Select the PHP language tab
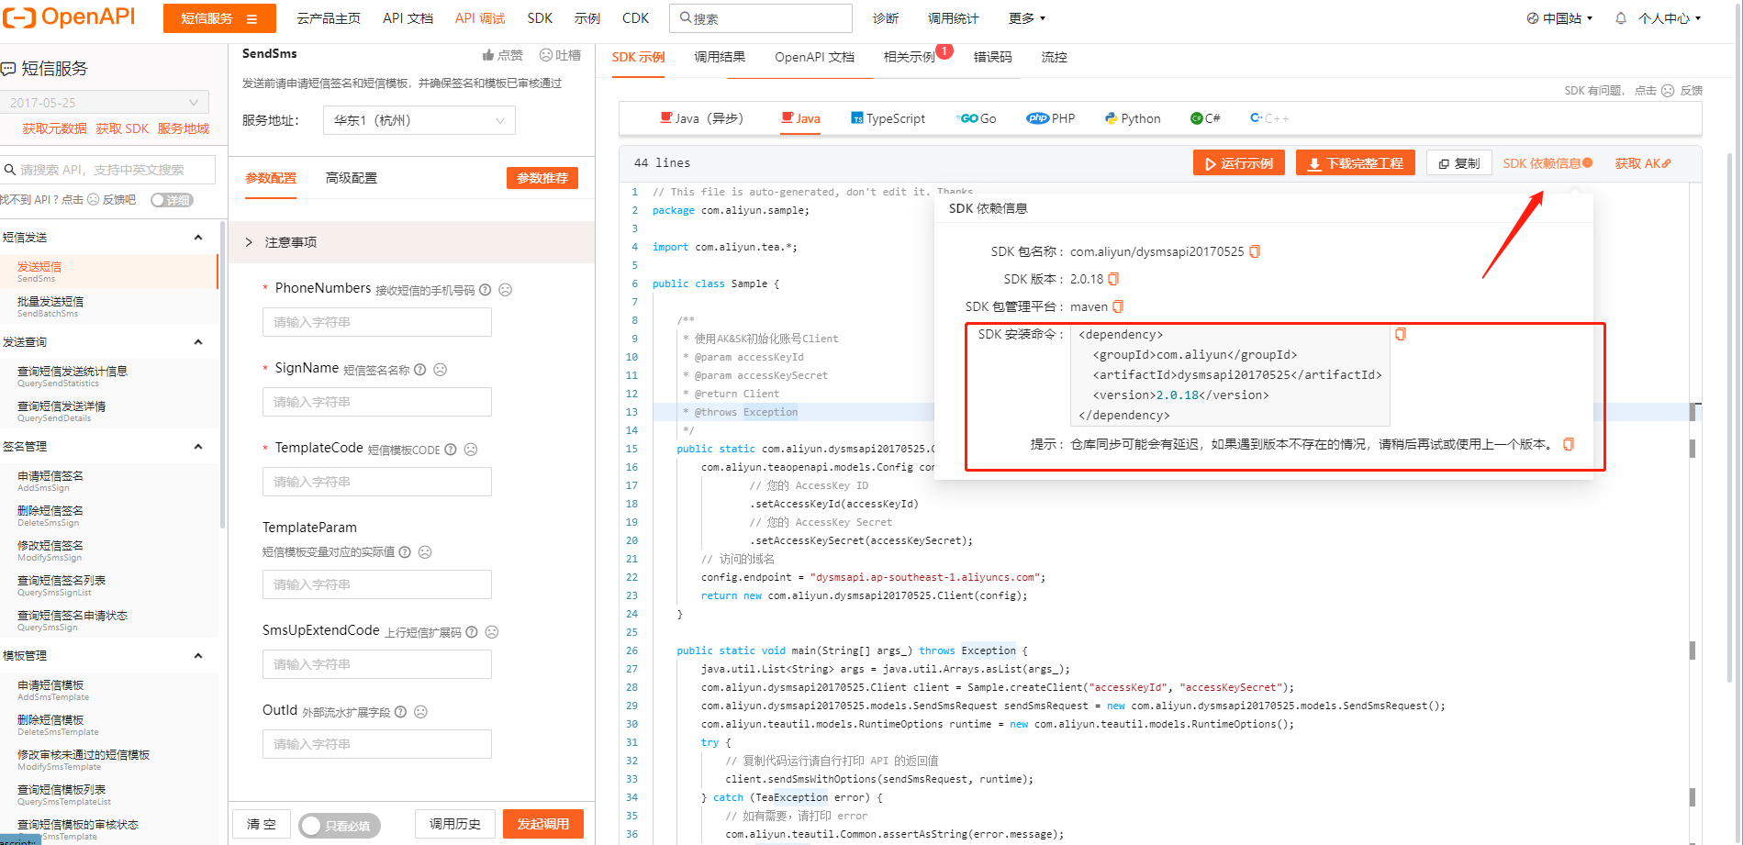 (1051, 118)
